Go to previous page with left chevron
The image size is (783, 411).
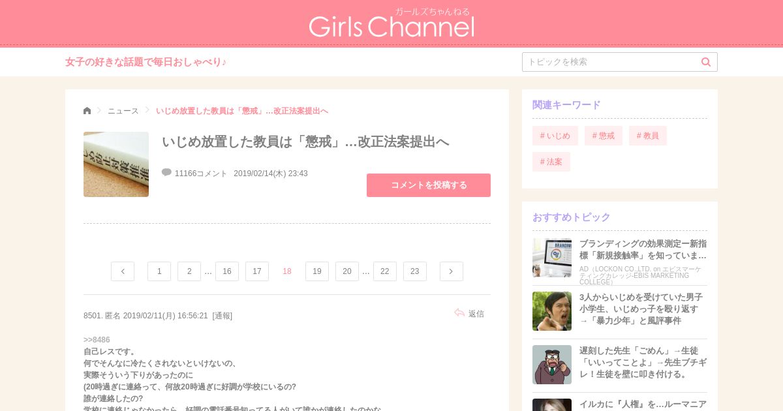tap(123, 271)
